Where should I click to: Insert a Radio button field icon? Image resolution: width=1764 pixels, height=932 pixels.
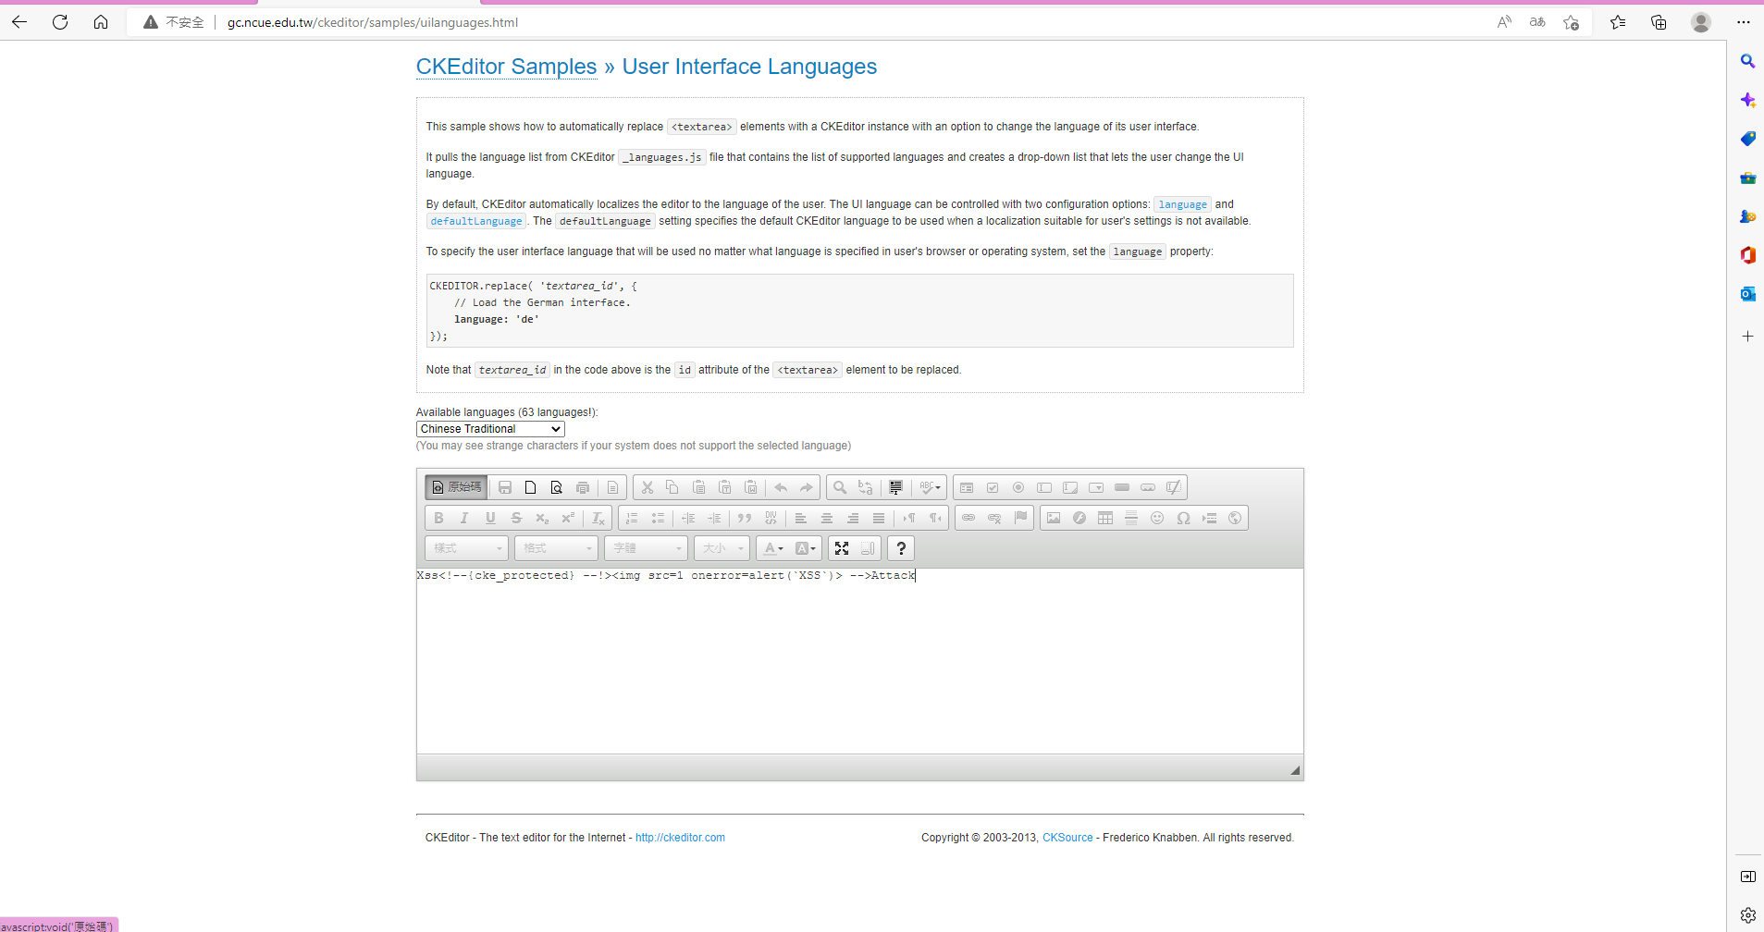click(1018, 487)
